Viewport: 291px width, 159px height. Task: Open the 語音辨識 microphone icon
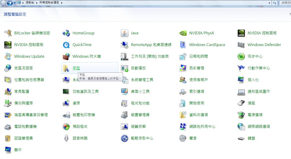pyautogui.click(x=66, y=138)
